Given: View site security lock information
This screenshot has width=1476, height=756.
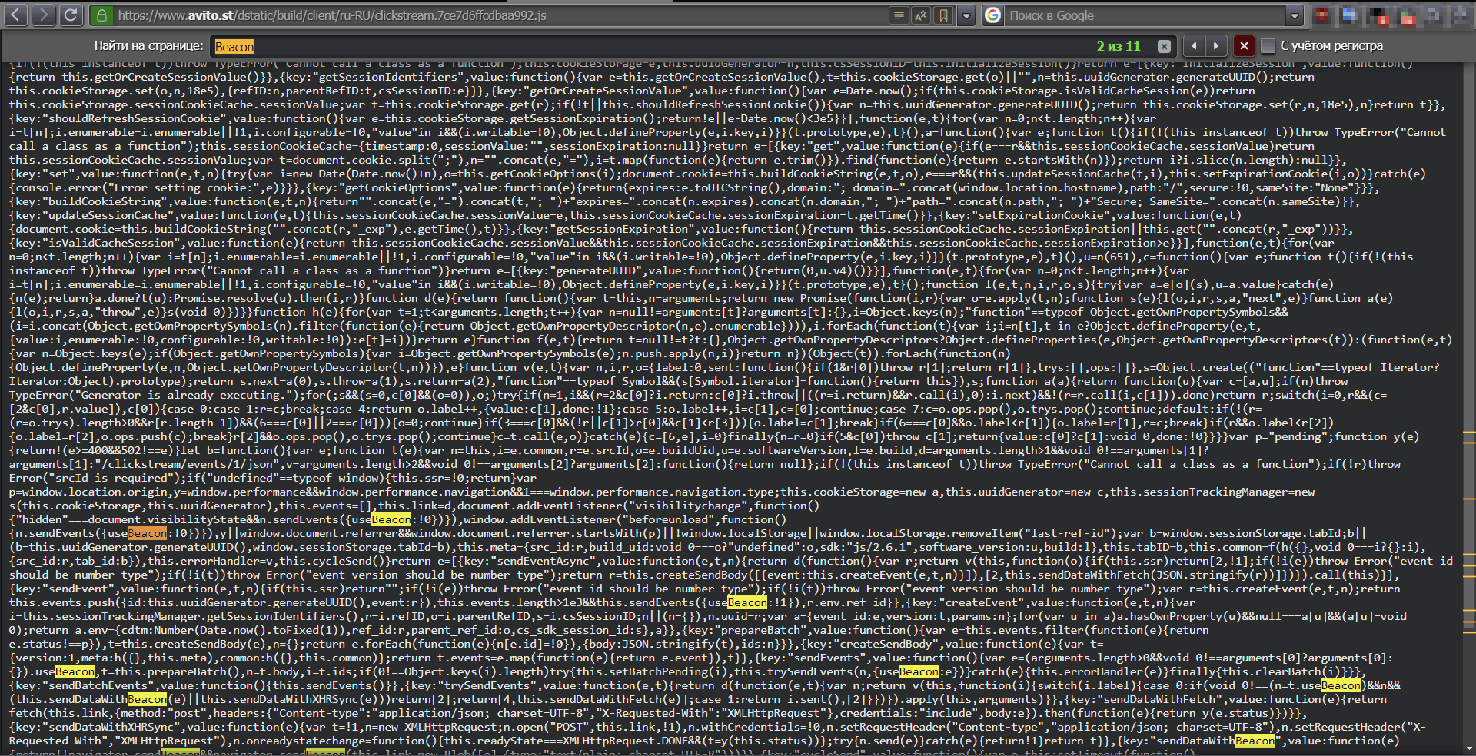Looking at the screenshot, I should point(101,15).
